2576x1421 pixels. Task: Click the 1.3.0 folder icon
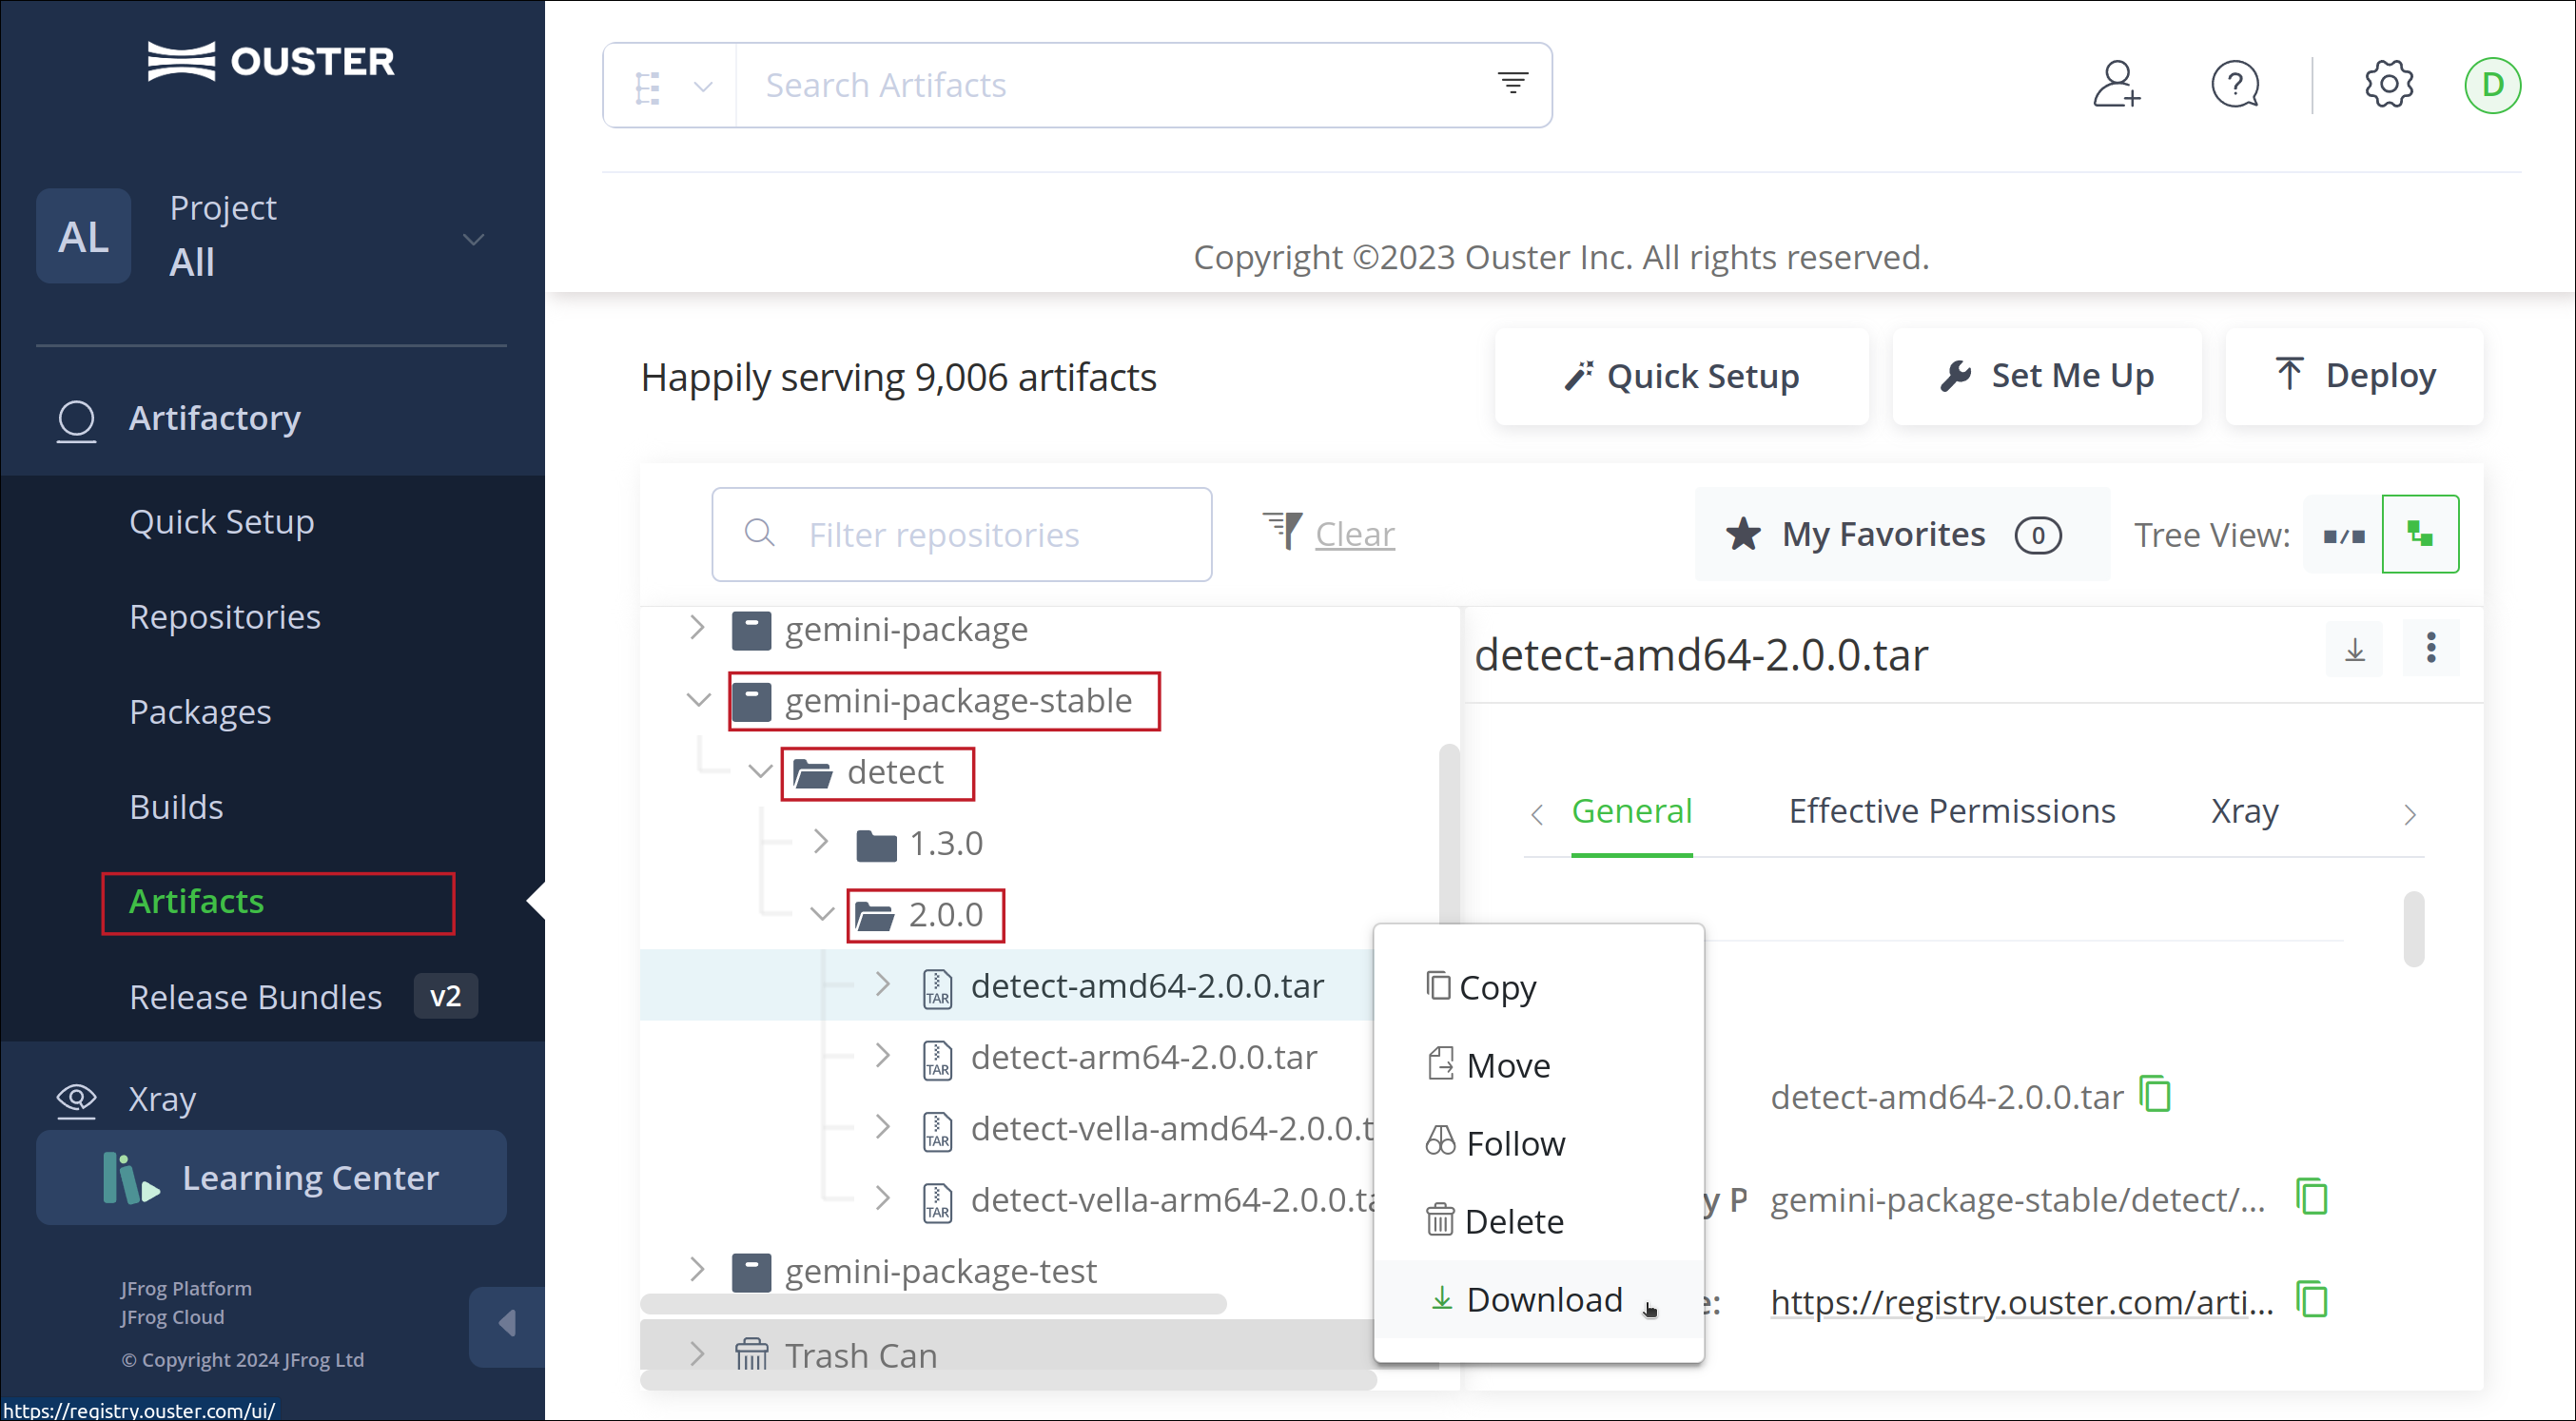click(x=876, y=845)
